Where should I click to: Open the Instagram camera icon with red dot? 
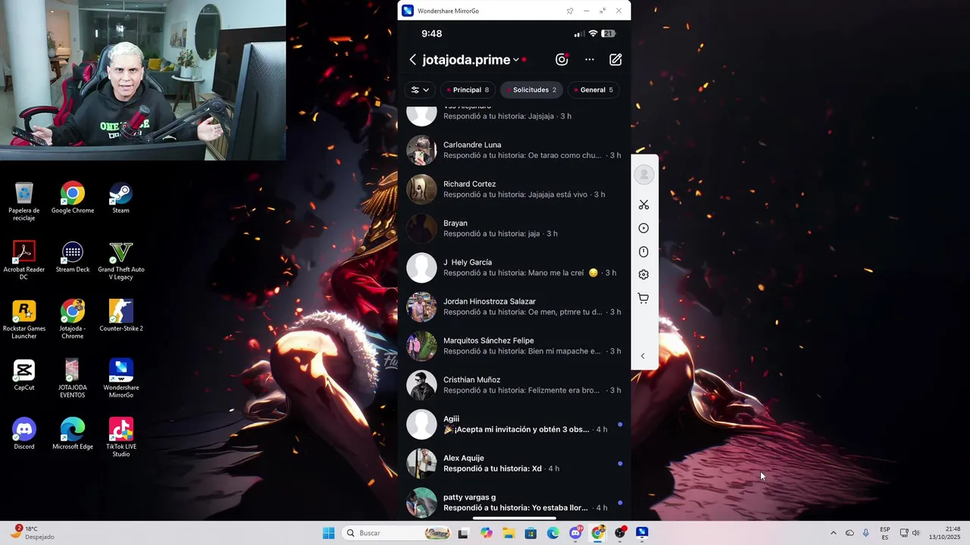click(x=562, y=60)
